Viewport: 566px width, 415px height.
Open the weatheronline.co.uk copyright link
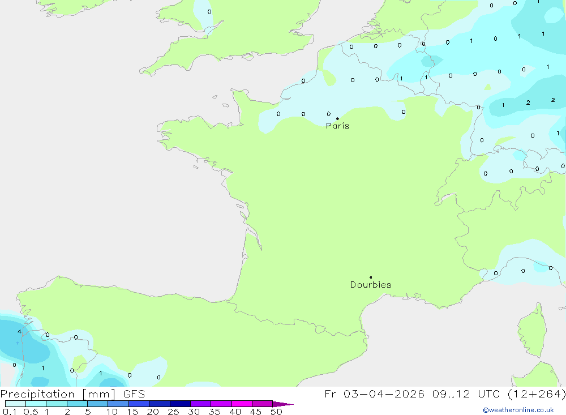[x=518, y=410]
